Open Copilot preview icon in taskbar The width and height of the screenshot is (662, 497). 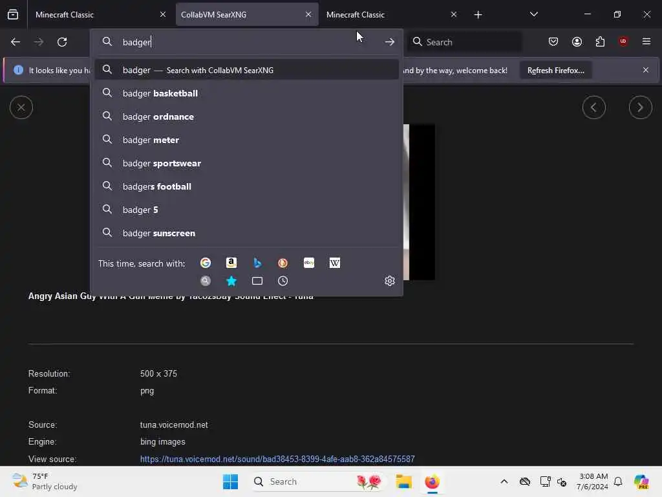(x=641, y=481)
